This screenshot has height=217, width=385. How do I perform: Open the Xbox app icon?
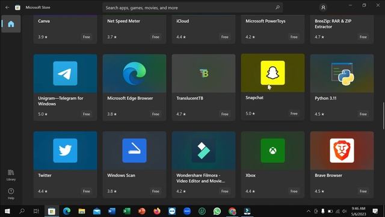(x=273, y=150)
